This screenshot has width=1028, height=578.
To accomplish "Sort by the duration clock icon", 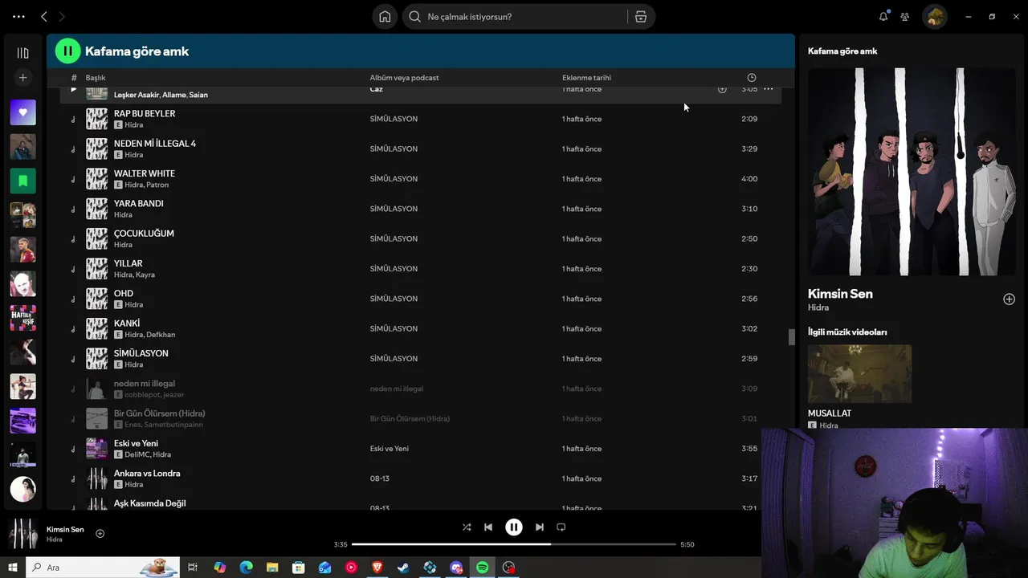I will point(752,78).
